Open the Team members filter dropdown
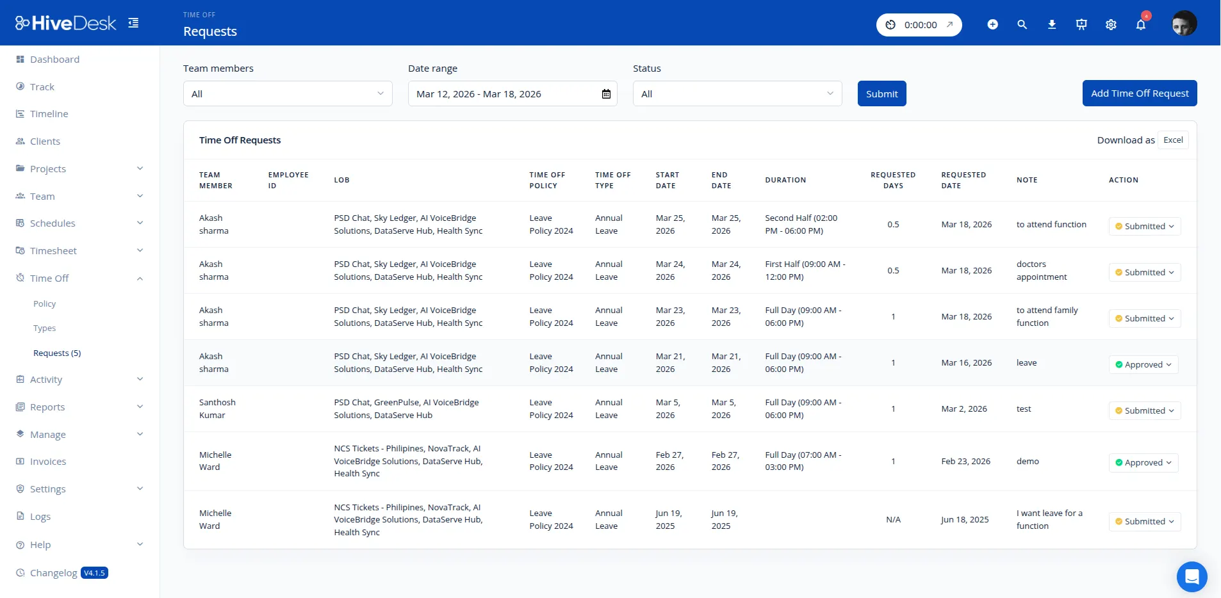 pyautogui.click(x=287, y=93)
